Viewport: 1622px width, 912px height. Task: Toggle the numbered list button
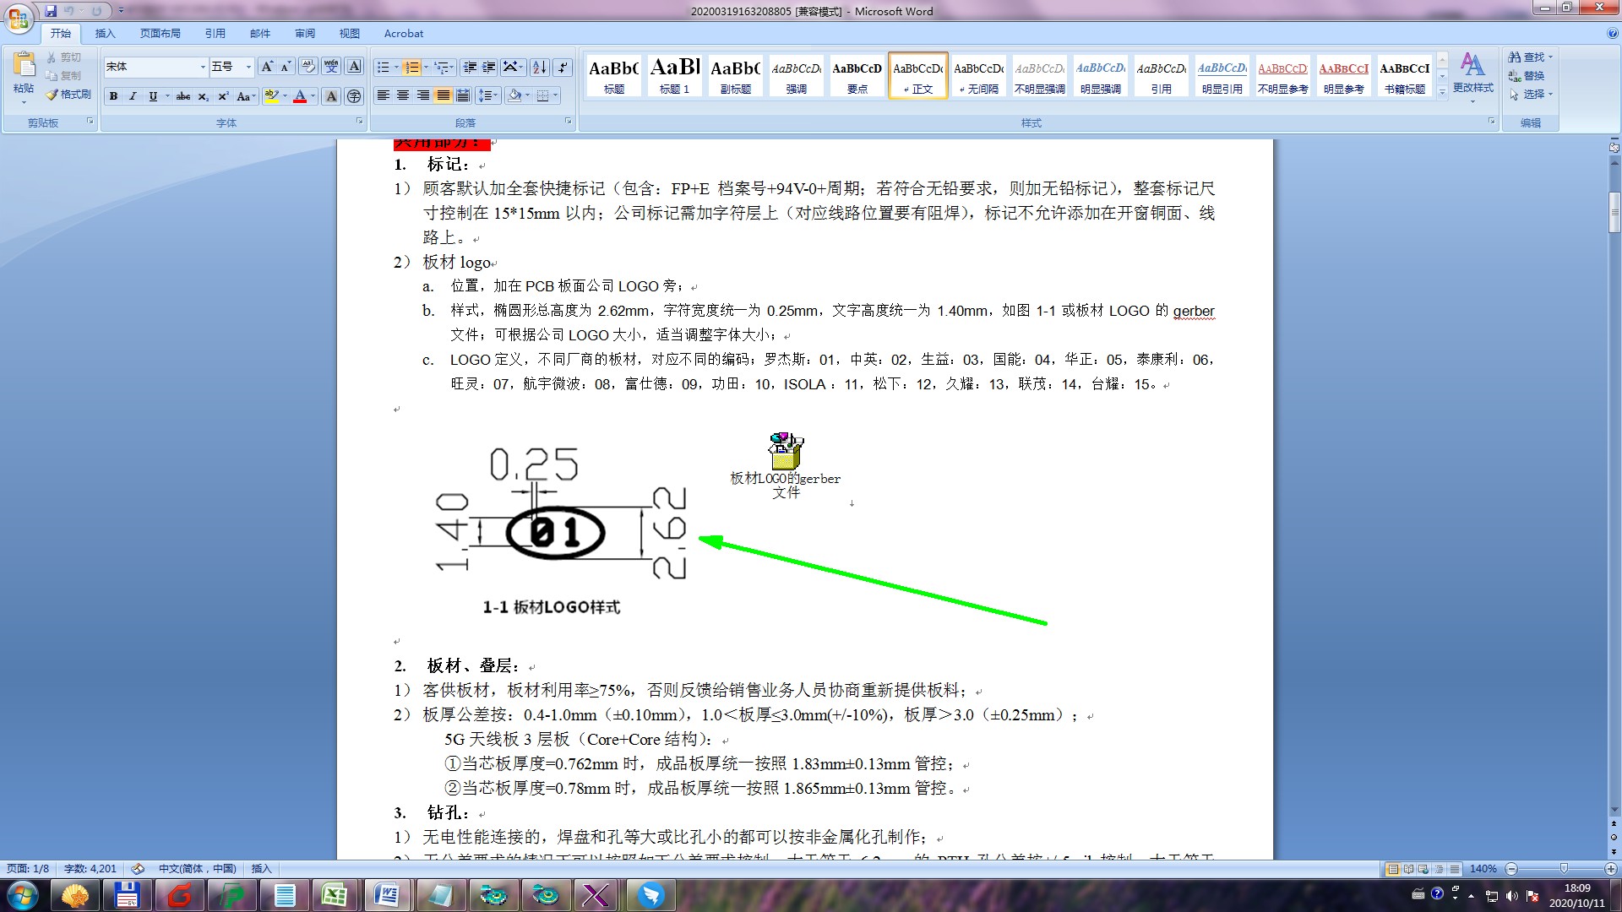(x=411, y=68)
